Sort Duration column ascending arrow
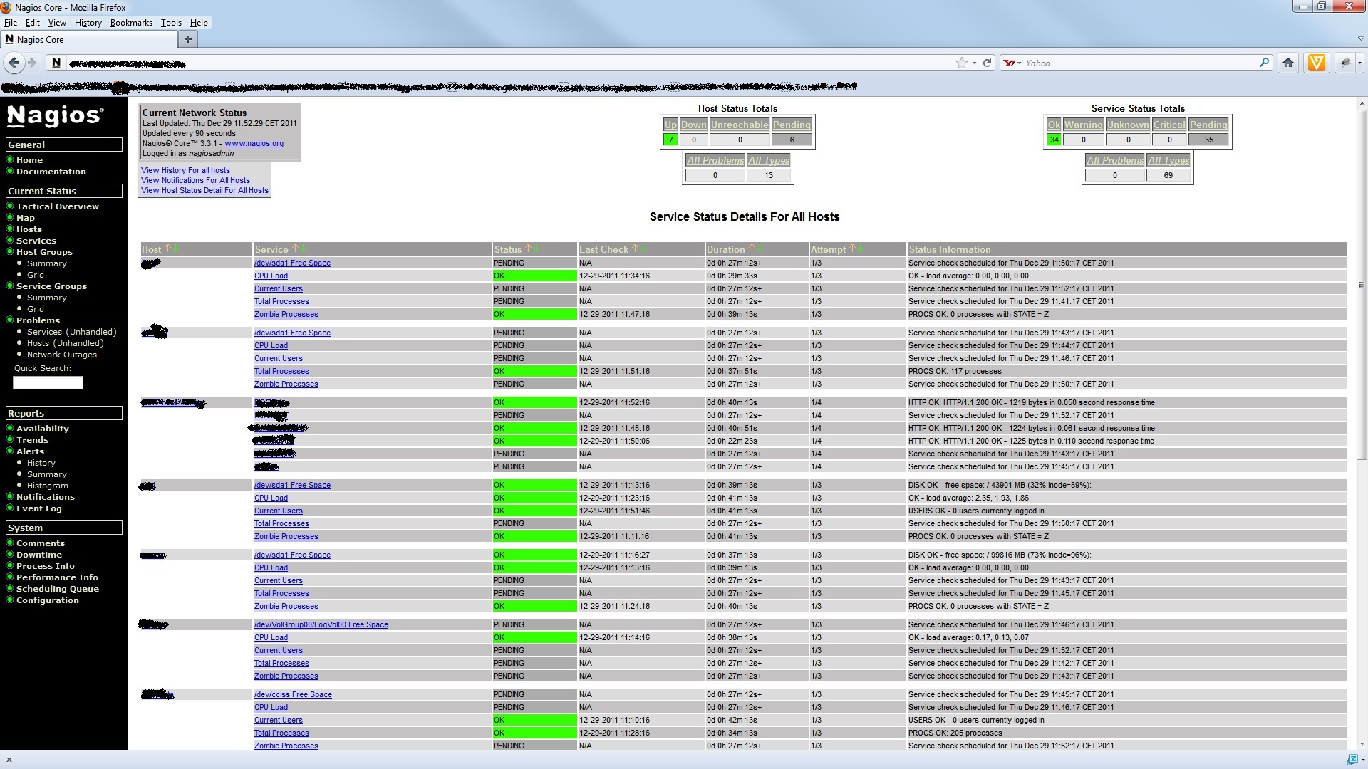This screenshot has width=1368, height=769. coord(751,249)
